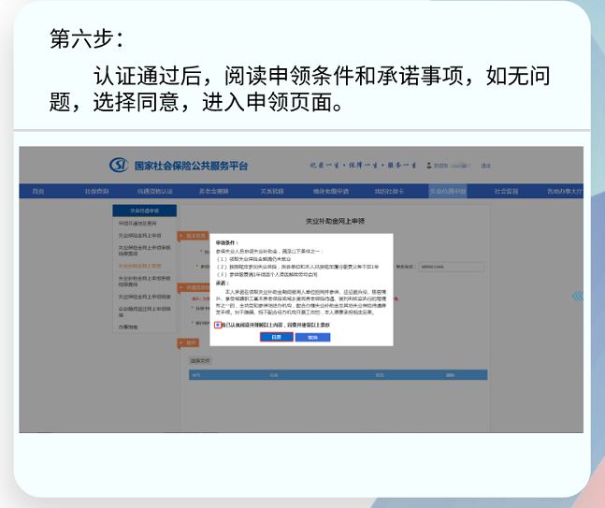Screen dimensions: 605x508
Task: Open the 境外免缴申请 nav tab
Action: [x=331, y=191]
